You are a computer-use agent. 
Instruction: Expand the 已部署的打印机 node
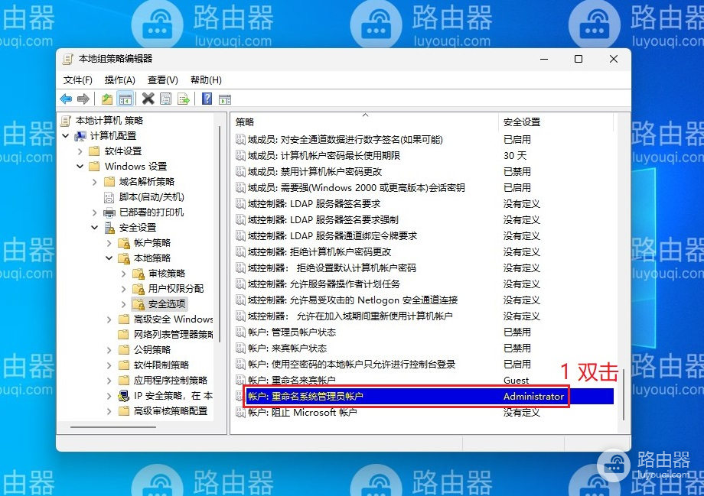(x=95, y=212)
